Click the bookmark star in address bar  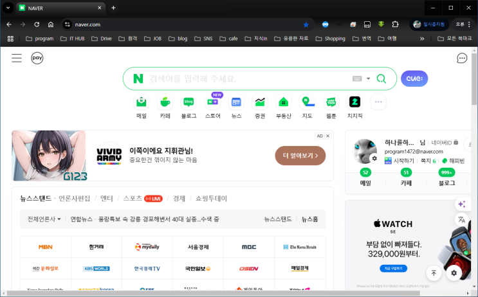pyautogui.click(x=306, y=24)
